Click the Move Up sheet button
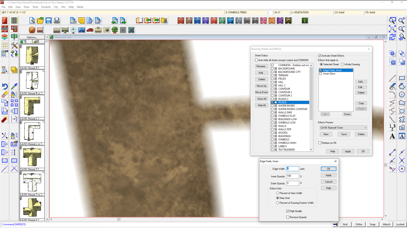This screenshot has height=228, width=407. click(262, 86)
